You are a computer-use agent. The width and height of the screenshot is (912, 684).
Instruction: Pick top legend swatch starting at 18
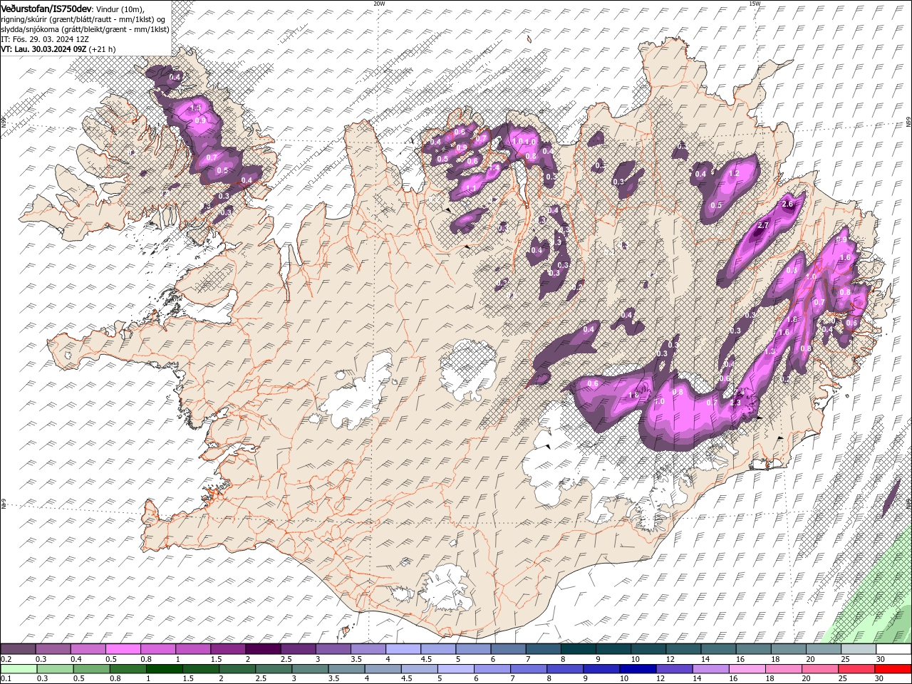(789, 649)
